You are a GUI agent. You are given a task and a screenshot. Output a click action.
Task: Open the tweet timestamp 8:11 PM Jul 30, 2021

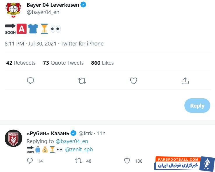pos(31,44)
